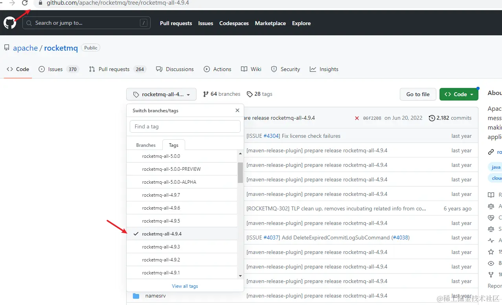Open View all tags link
The width and height of the screenshot is (502, 305).
(x=185, y=286)
